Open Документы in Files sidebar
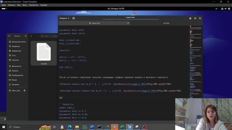232x130 pixels. 15,66
